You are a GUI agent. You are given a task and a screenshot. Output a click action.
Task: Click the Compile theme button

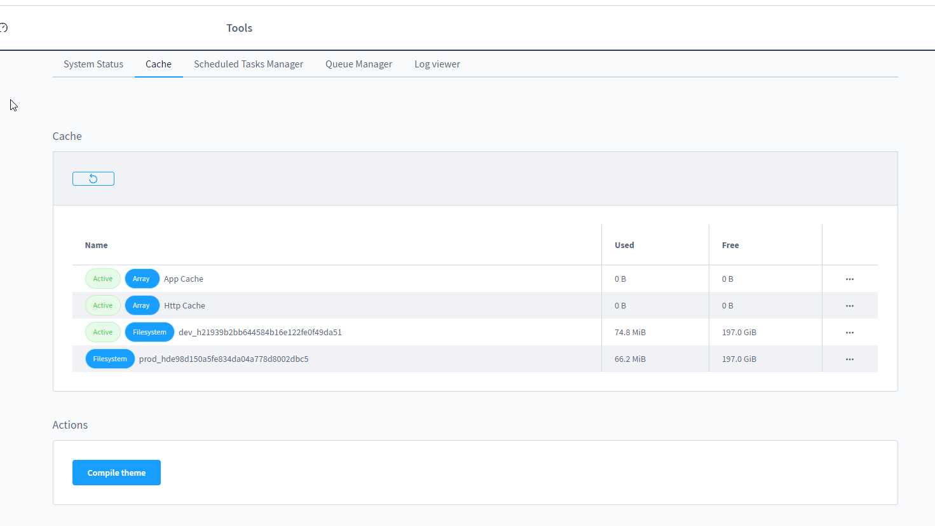tap(116, 473)
